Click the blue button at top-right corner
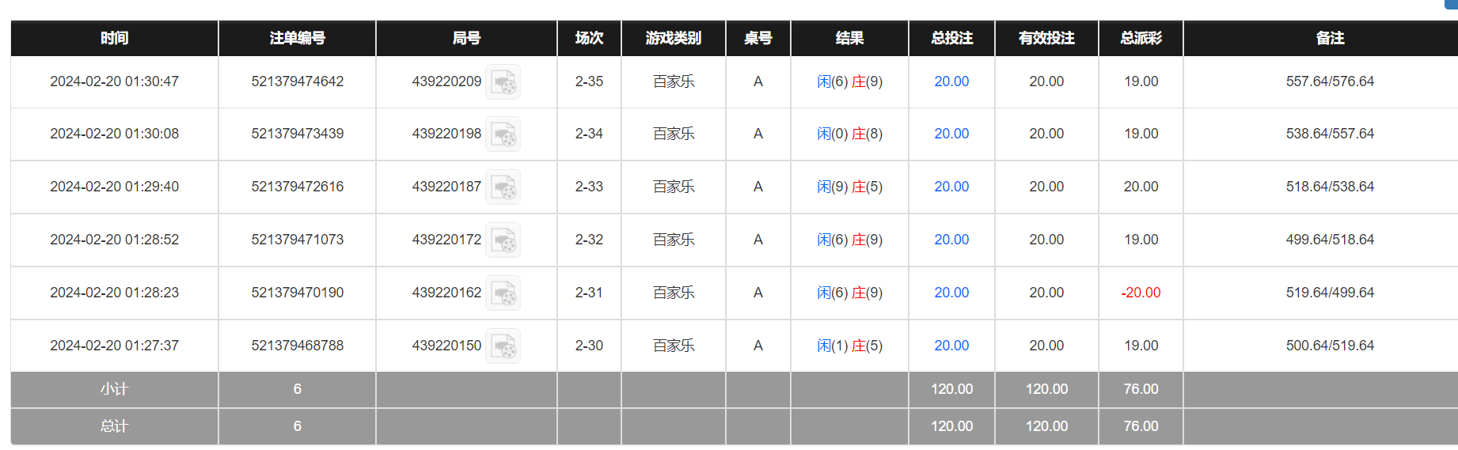This screenshot has width=1458, height=450. point(1452,3)
